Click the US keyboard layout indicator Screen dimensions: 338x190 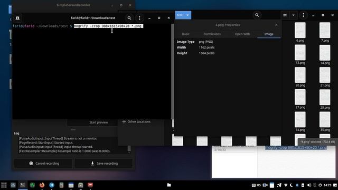[x=259, y=185]
